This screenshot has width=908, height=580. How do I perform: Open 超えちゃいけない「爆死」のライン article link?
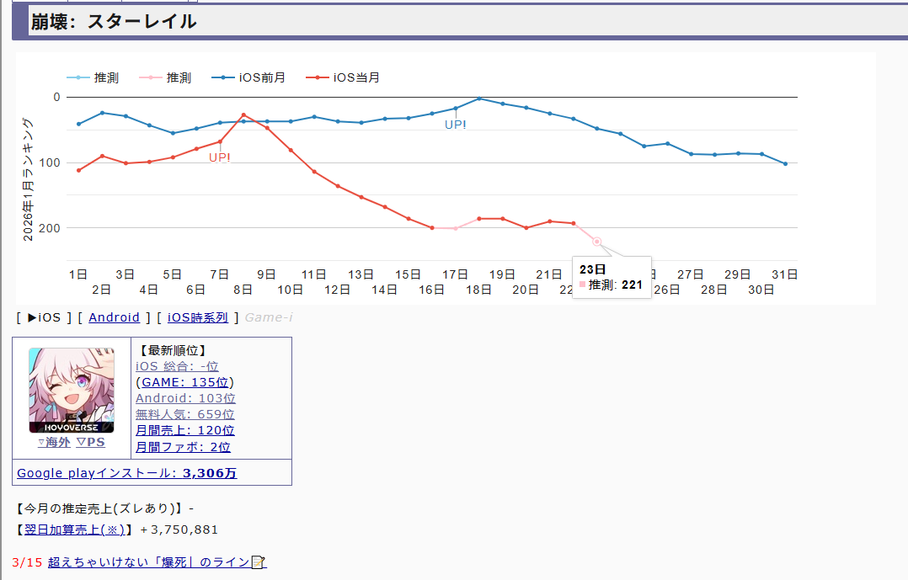[149, 562]
